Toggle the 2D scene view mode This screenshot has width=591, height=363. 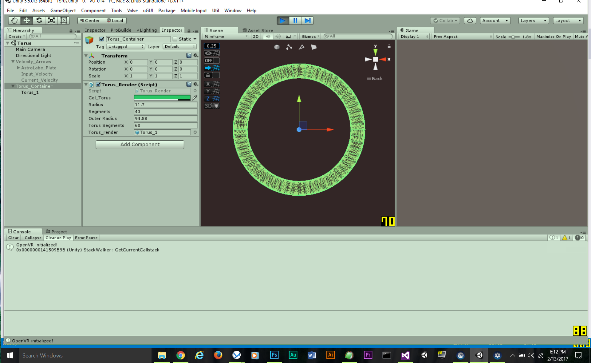click(x=256, y=36)
